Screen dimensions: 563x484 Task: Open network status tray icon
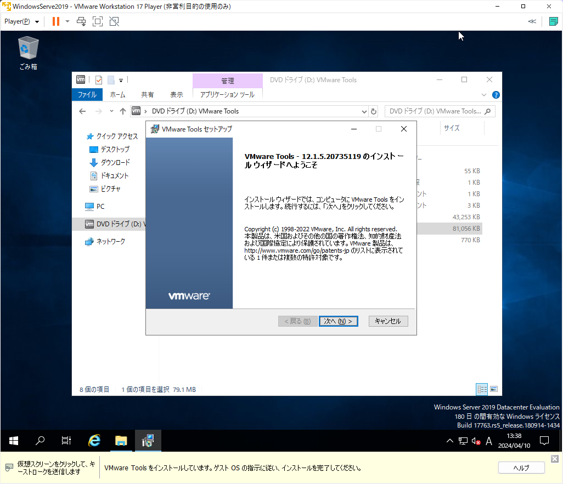[x=463, y=441]
